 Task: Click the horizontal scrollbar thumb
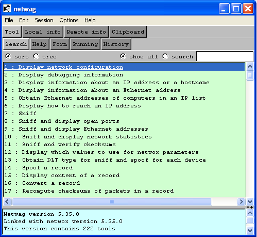coord(112,201)
